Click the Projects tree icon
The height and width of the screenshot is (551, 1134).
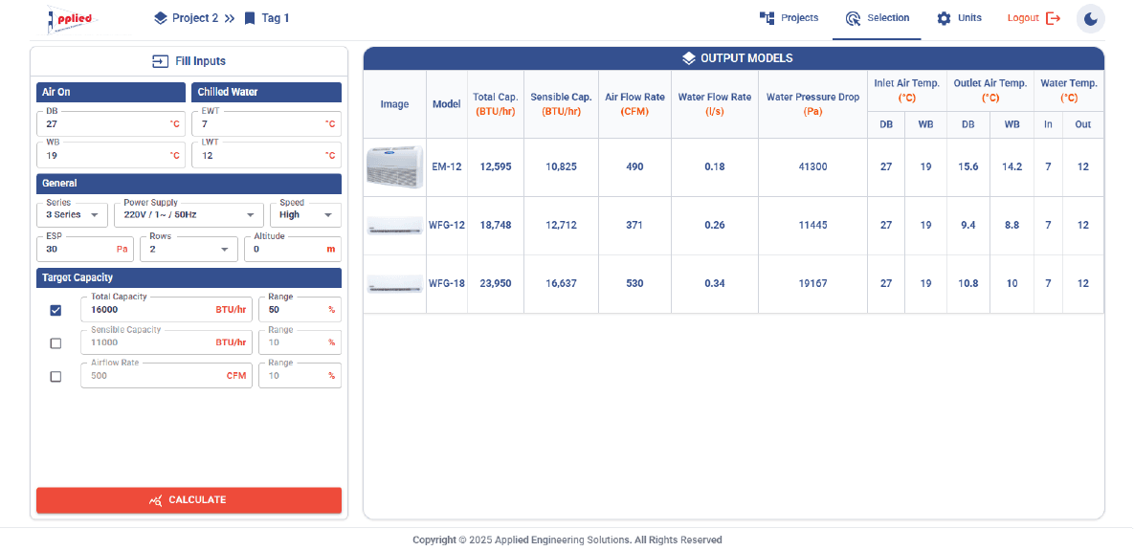[767, 18]
